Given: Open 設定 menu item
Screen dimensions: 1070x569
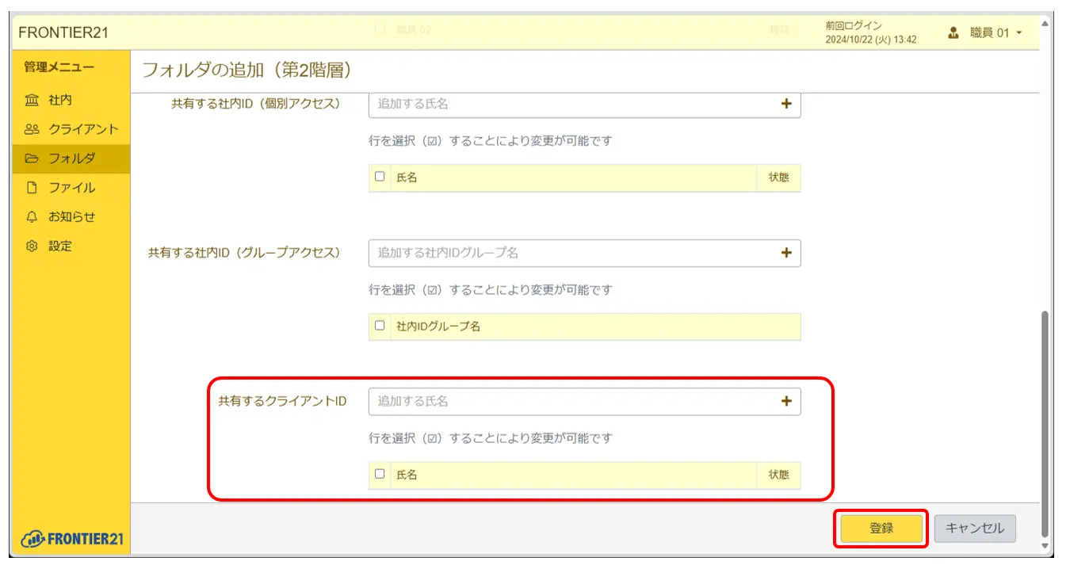Looking at the screenshot, I should tap(60, 246).
